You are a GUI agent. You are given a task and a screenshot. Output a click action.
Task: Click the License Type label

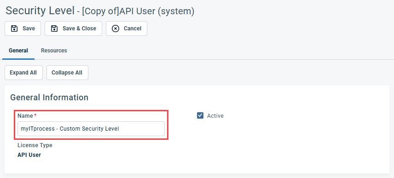pos(35,145)
